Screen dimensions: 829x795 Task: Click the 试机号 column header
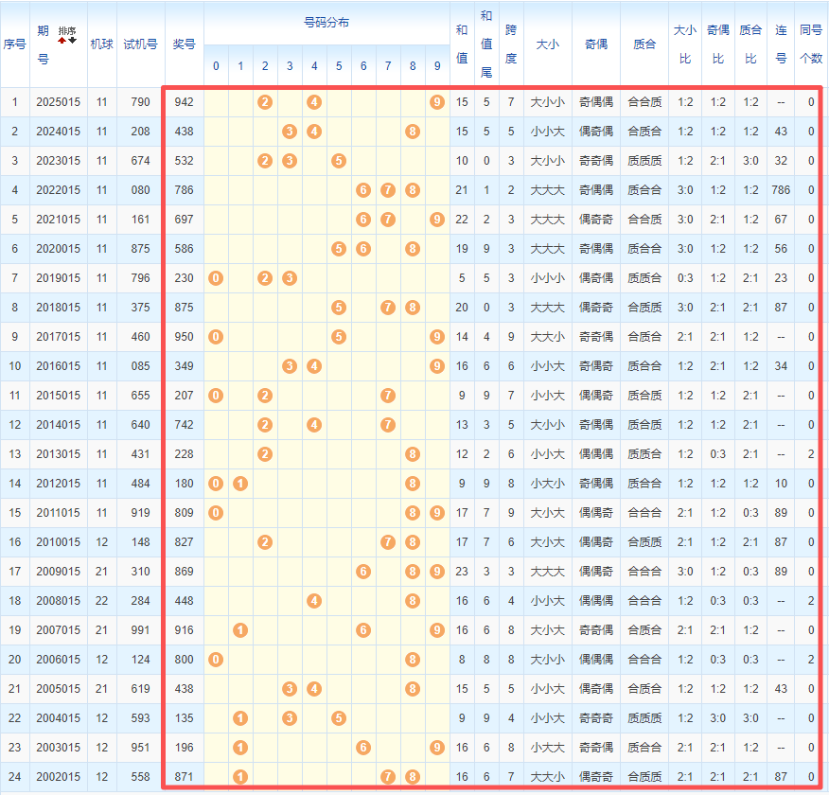[140, 44]
